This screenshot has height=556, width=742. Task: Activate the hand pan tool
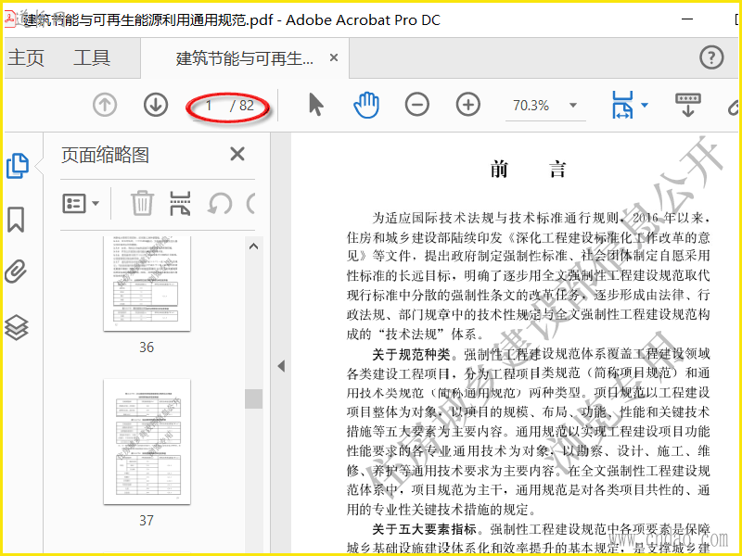click(366, 105)
